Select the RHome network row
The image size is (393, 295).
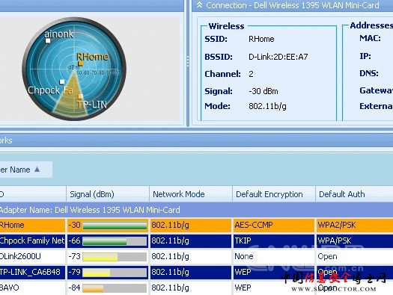pyautogui.click(x=196, y=226)
